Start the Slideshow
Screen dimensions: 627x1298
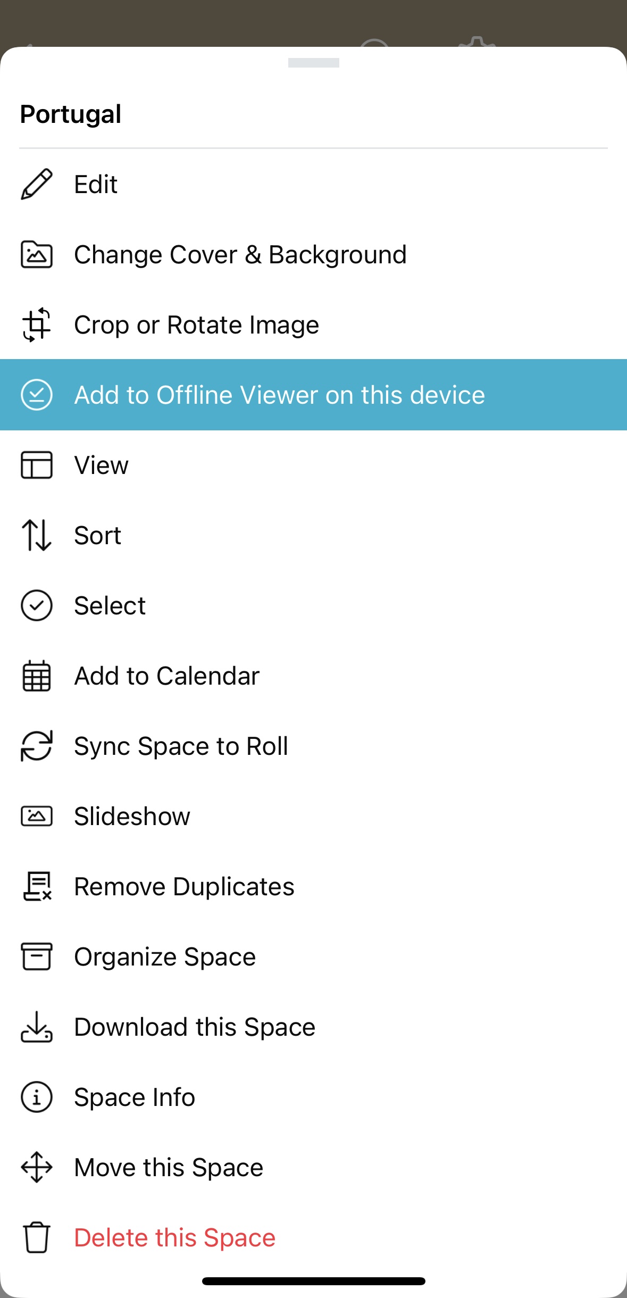point(132,816)
